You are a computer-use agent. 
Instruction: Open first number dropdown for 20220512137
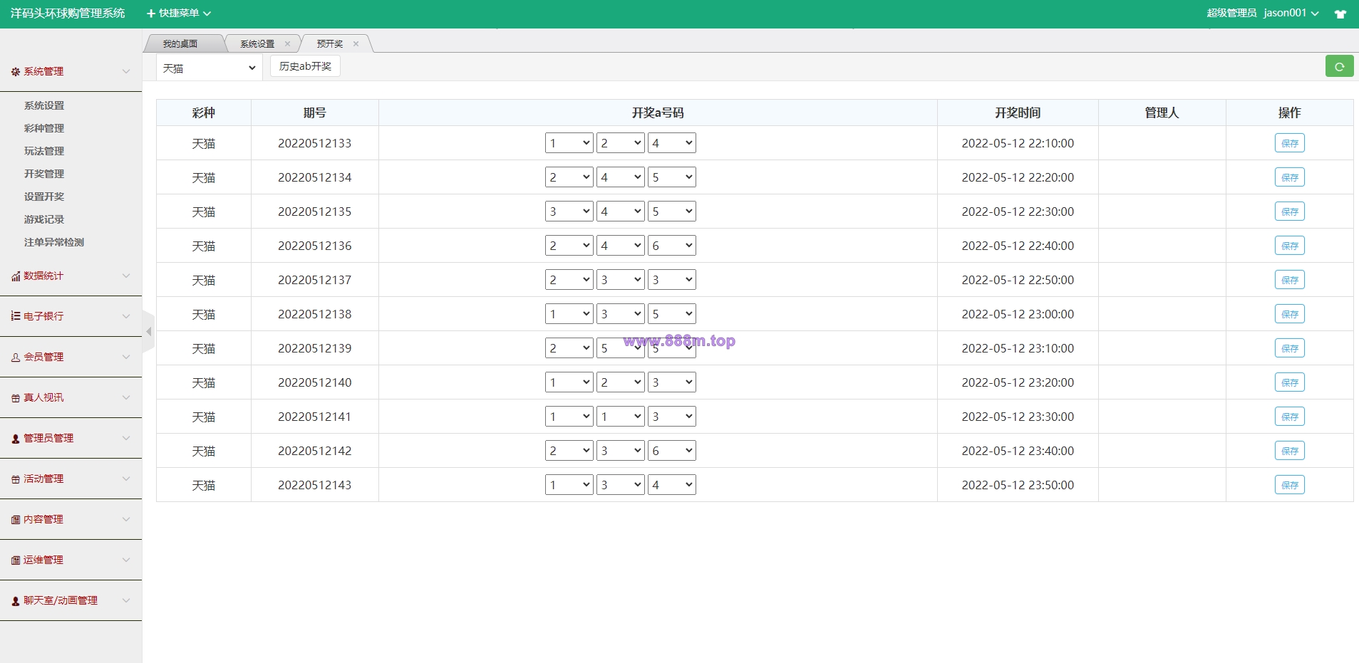[569, 280]
